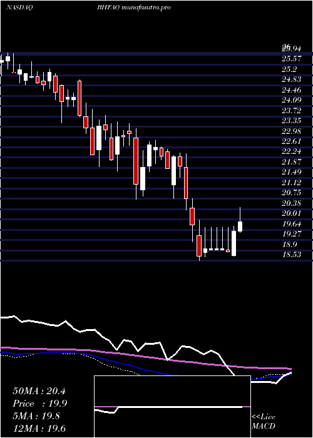Click the 20.38 price axis label
313x438 pixels.
click(x=291, y=203)
